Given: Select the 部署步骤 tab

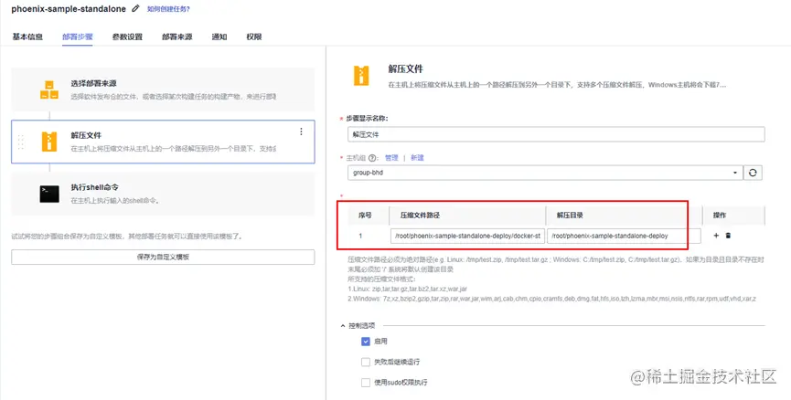Looking at the screenshot, I should (77, 37).
